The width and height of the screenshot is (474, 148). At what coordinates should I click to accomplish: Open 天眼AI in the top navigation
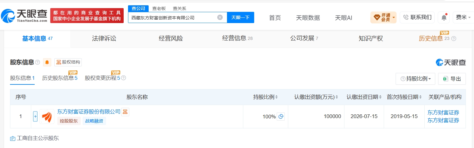[343, 18]
